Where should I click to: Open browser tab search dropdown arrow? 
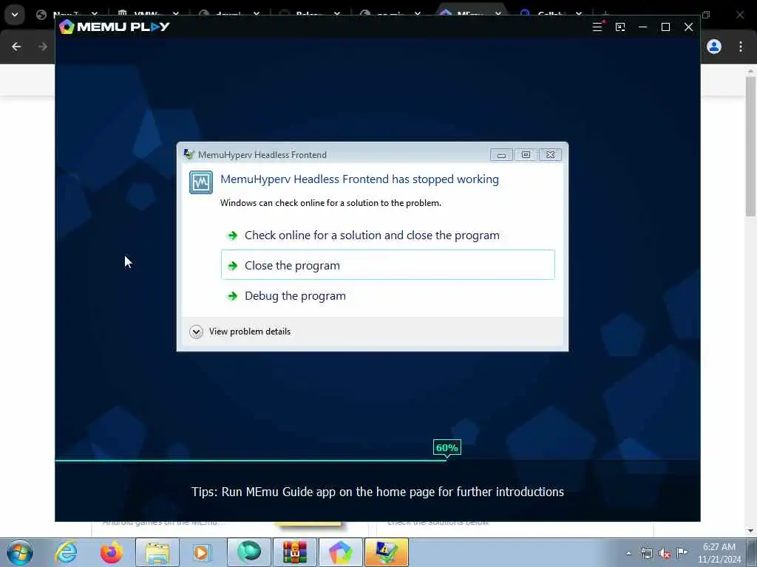coord(15,15)
